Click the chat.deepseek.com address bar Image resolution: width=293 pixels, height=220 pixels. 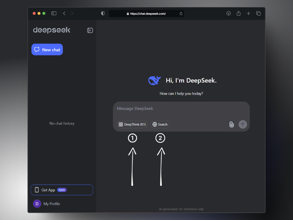[146, 13]
